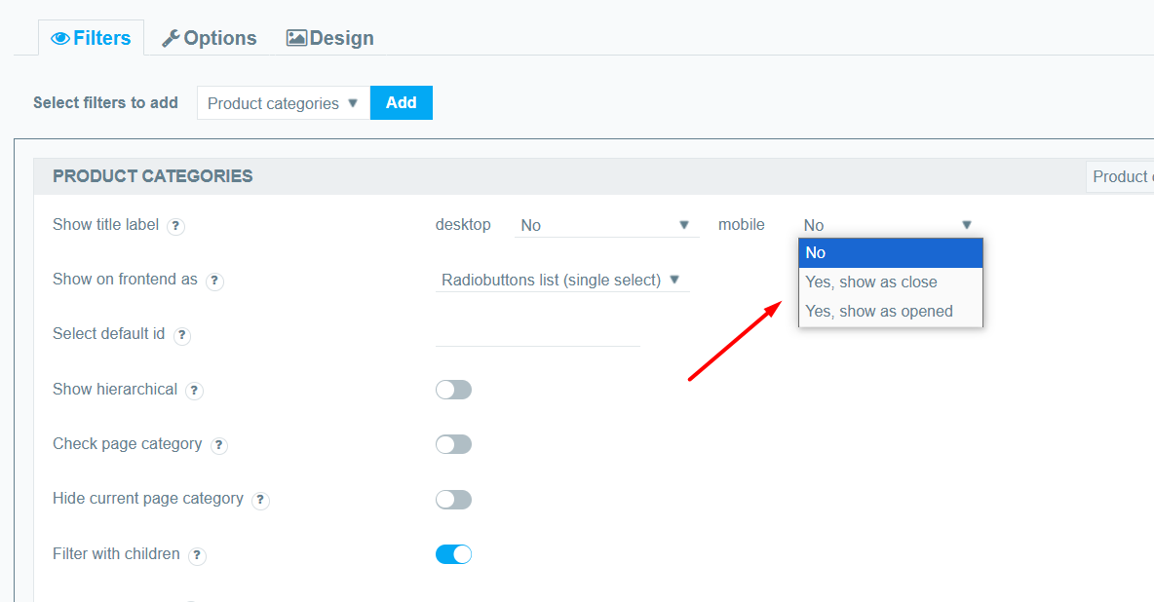Choose Yes, show as opened option
The height and width of the screenshot is (602, 1154).
point(891,312)
